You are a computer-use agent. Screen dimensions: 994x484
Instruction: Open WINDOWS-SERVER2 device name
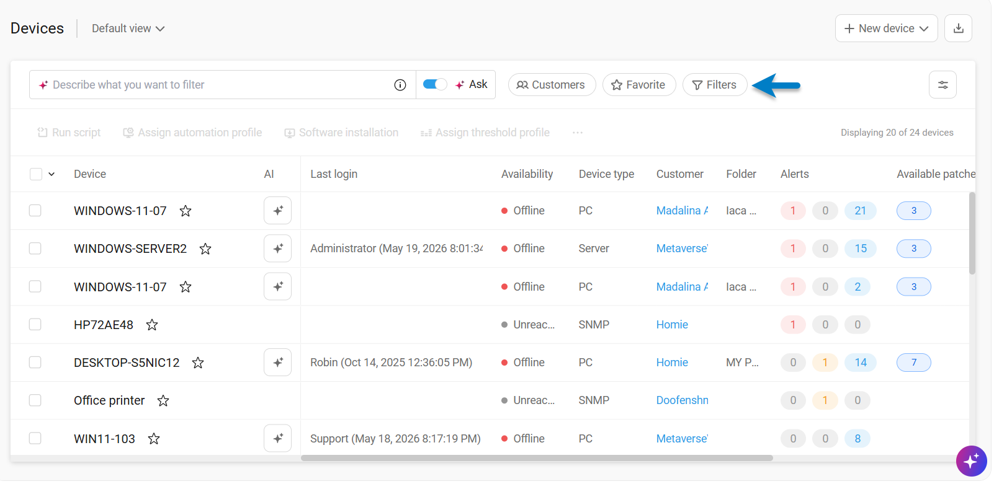point(130,249)
